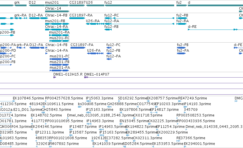Select the IP14963.3prime EST label
The width and height of the screenshot is (243, 148).
click(100, 121)
